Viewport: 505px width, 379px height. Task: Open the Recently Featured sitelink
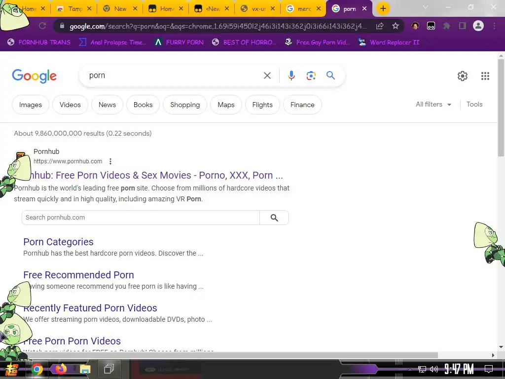coord(90,308)
